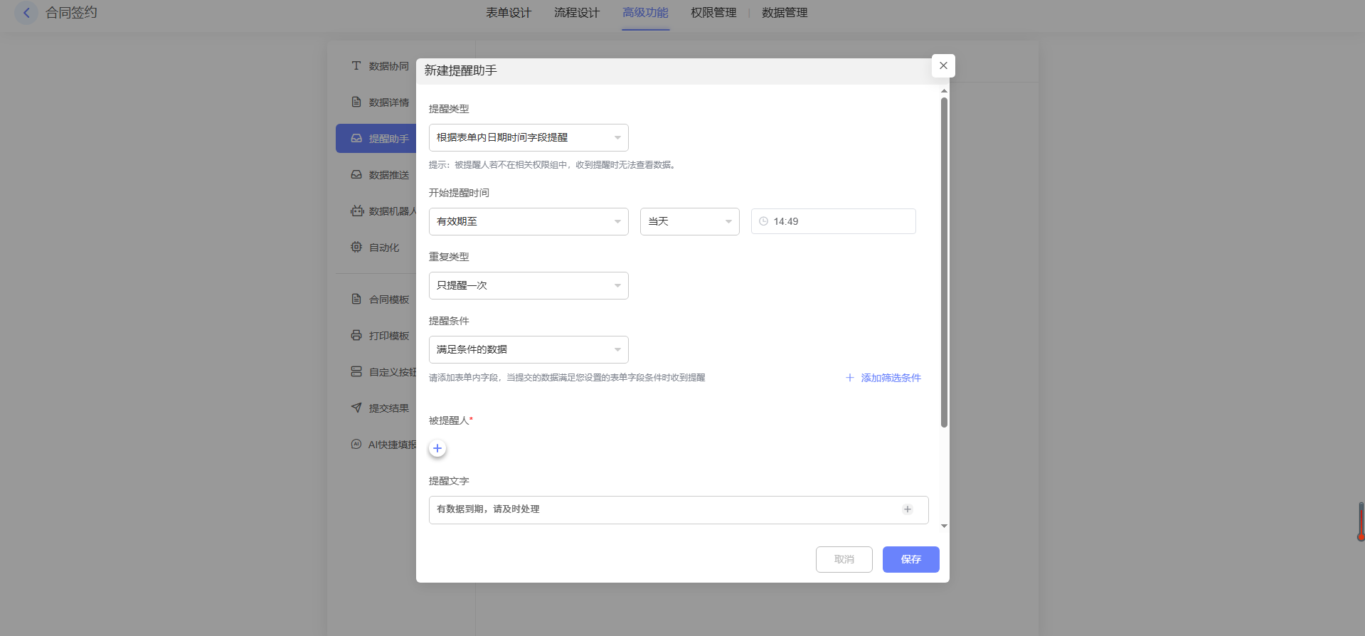The height and width of the screenshot is (636, 1365).
Task: Switch to the 表单设计 tab
Action: (x=508, y=13)
